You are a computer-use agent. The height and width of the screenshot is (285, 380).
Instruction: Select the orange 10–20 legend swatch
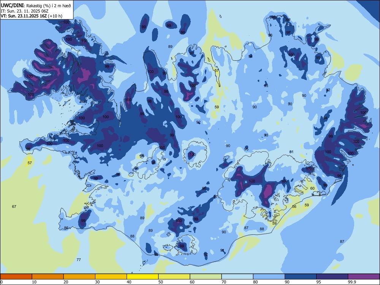tap(48, 277)
